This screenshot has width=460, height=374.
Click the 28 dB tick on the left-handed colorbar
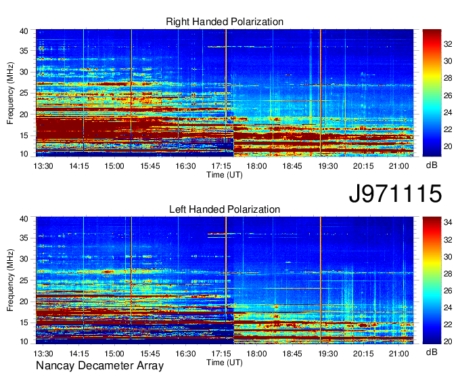coord(448,274)
